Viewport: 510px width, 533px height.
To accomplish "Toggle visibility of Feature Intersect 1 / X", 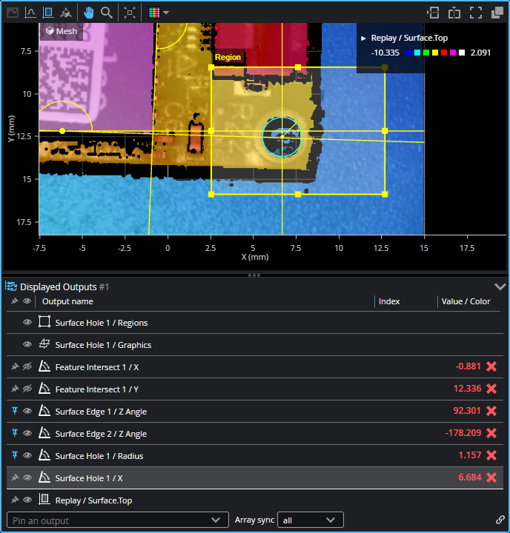I will tap(27, 366).
